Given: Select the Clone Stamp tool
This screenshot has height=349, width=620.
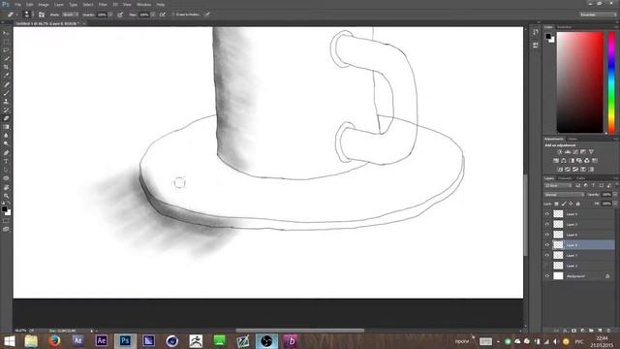Looking at the screenshot, I should point(6,101).
